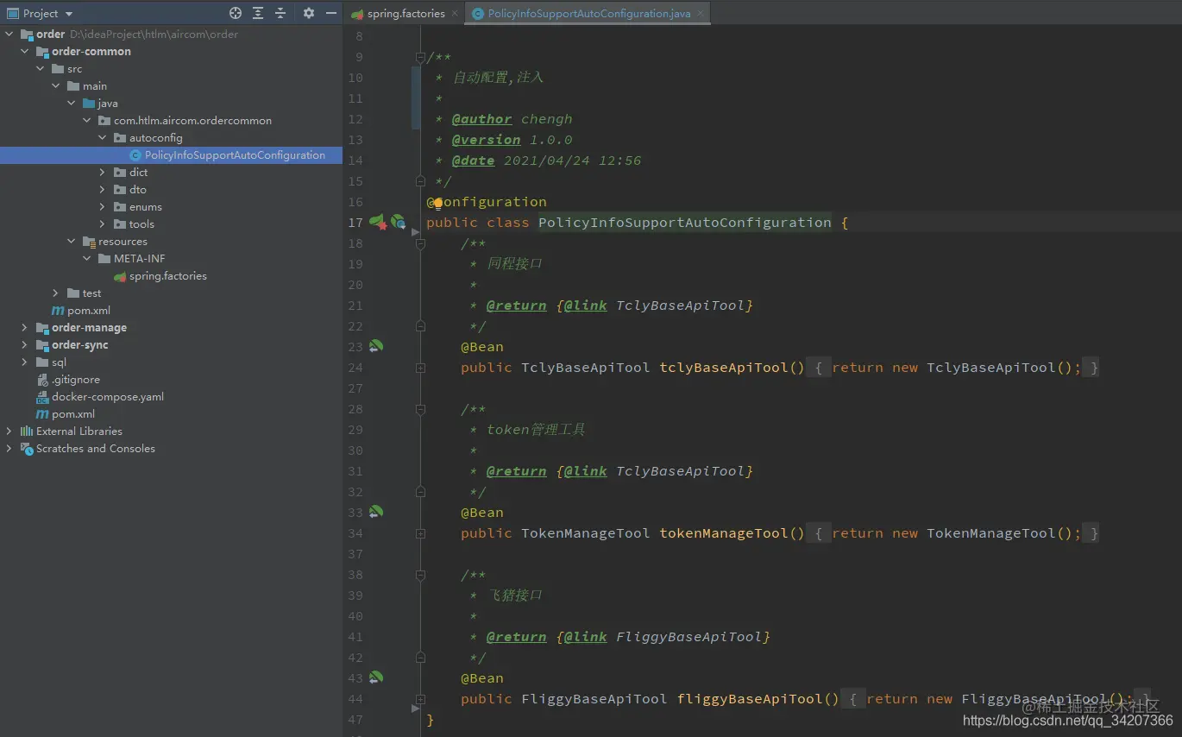1182x737 pixels.
Task: Click the Scratches and Consoles icon
Action: pos(27,449)
